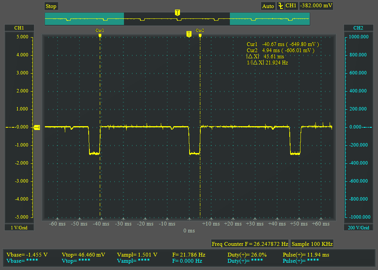Change the 200 V/Grid CH2 scale
The height and width of the screenshot is (270, 378).
[x=358, y=227]
